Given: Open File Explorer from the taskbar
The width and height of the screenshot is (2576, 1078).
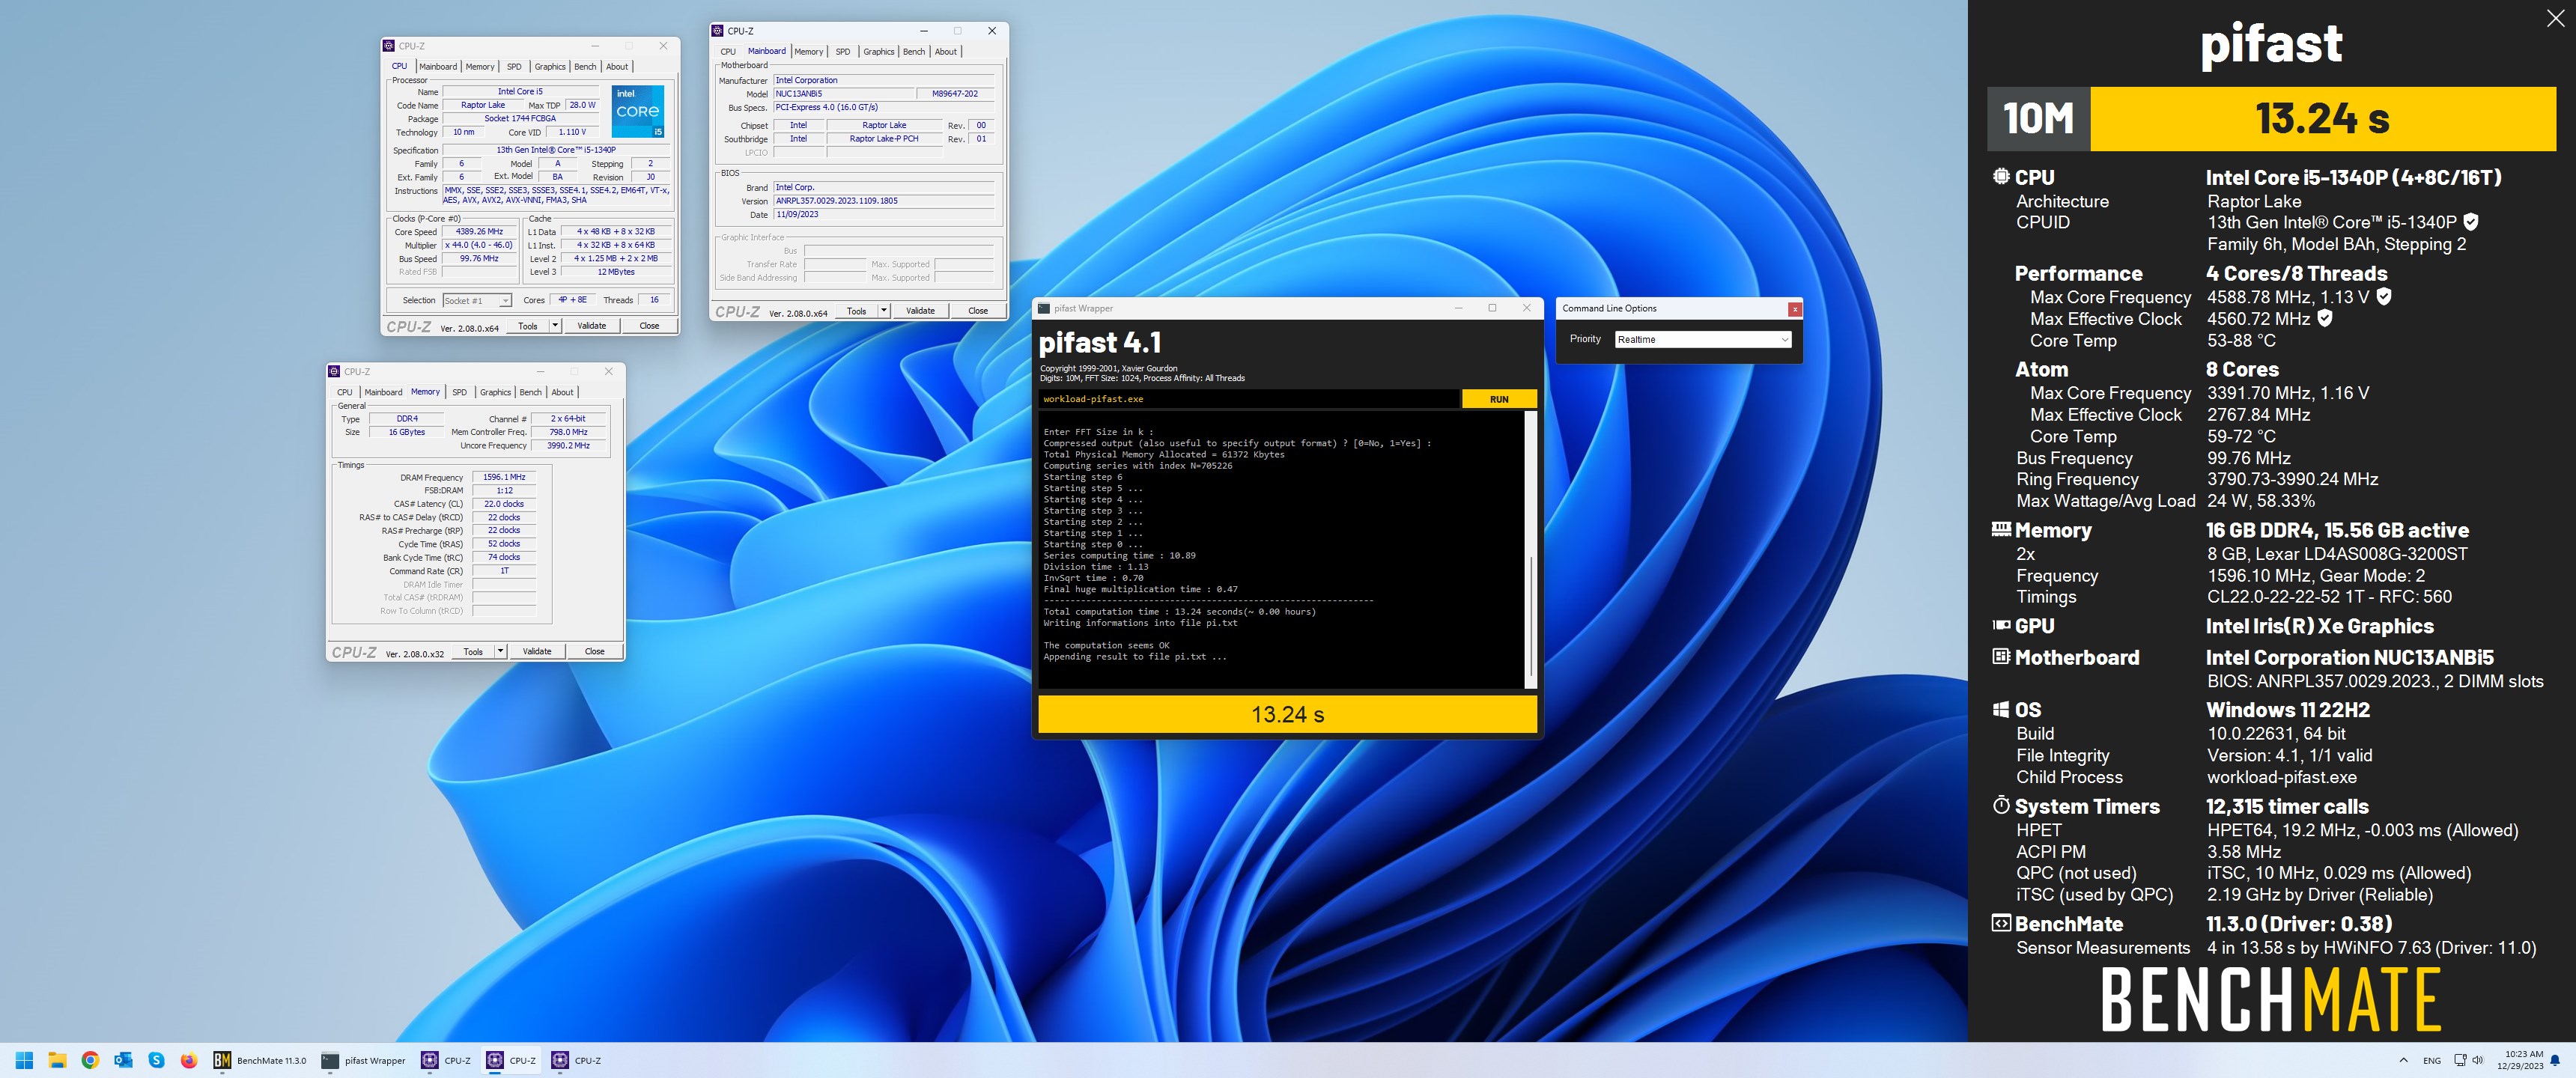Looking at the screenshot, I should [57, 1060].
